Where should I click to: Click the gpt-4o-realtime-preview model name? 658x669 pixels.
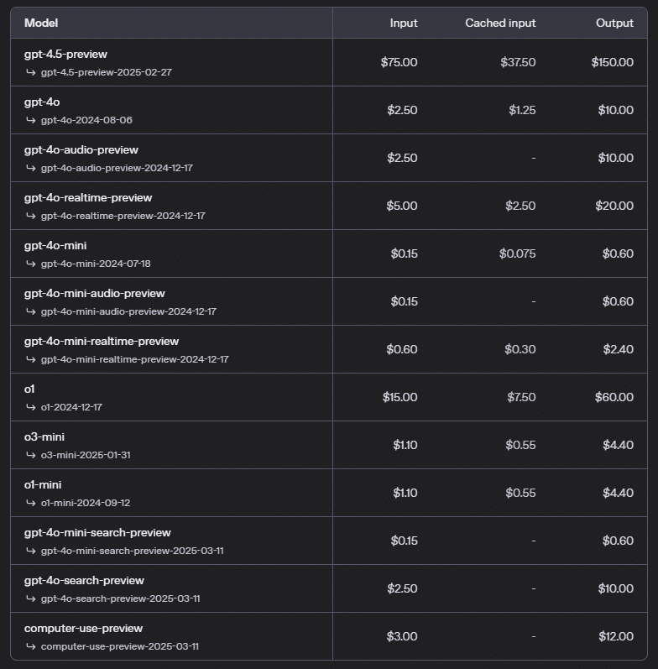tap(88, 197)
